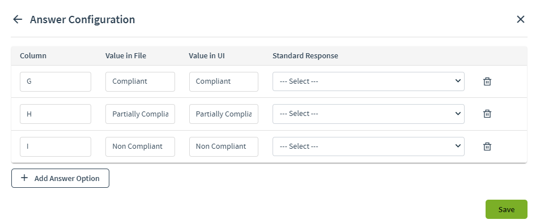Open Standard Response dropdown for Compliant row
This screenshot has width=536, height=224.
(x=368, y=81)
